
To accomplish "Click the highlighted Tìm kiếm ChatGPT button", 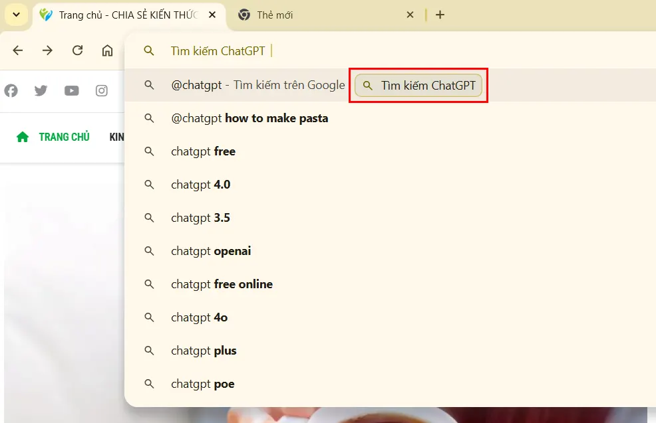I will coord(418,85).
